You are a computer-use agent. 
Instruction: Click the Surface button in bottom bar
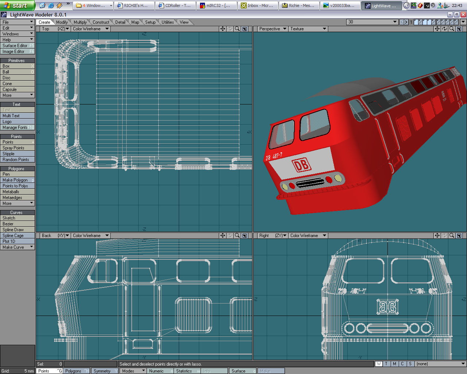coord(243,371)
